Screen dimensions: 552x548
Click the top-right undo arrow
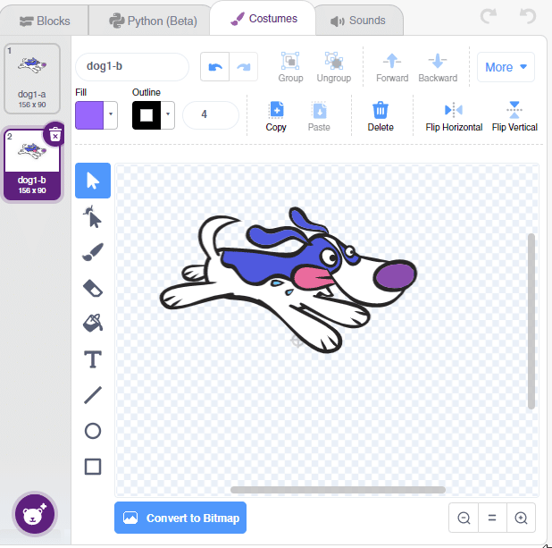click(x=528, y=16)
